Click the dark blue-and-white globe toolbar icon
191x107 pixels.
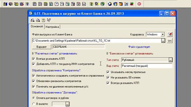[110, 4]
